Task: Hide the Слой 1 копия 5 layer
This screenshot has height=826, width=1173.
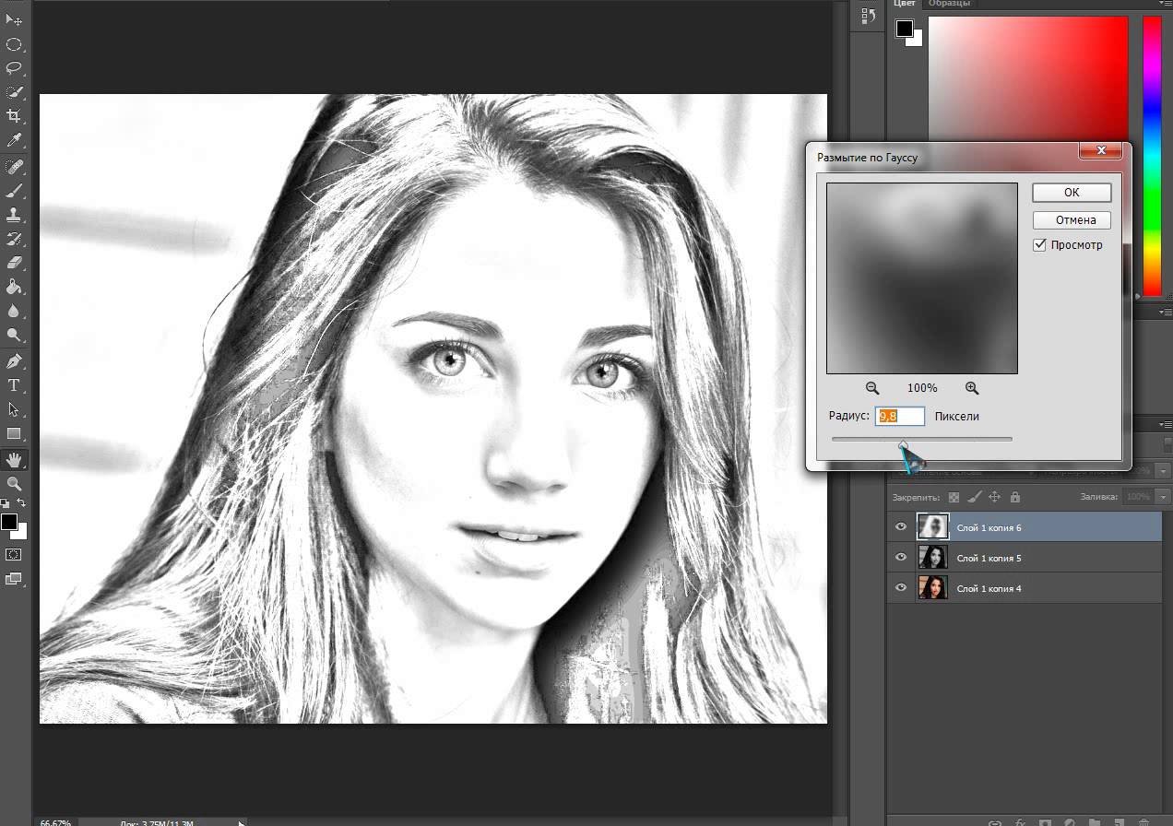Action: pyautogui.click(x=900, y=558)
